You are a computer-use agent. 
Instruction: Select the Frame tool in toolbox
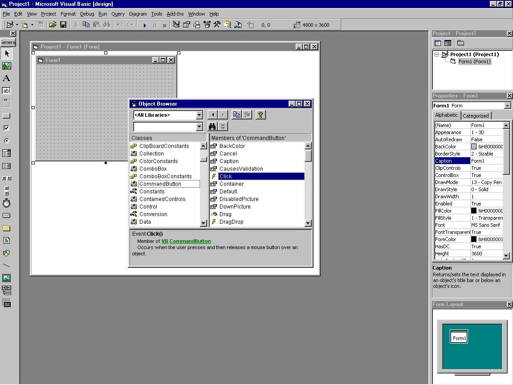[x=7, y=103]
